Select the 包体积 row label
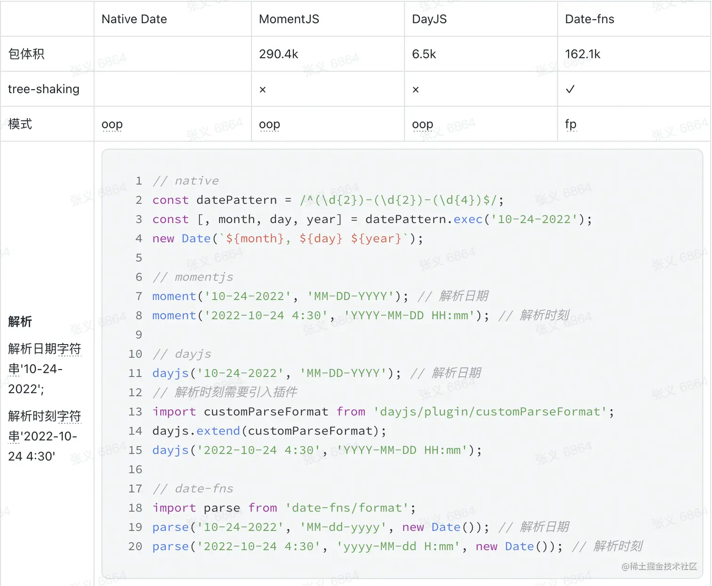Image resolution: width=712 pixels, height=586 pixels. [26, 54]
